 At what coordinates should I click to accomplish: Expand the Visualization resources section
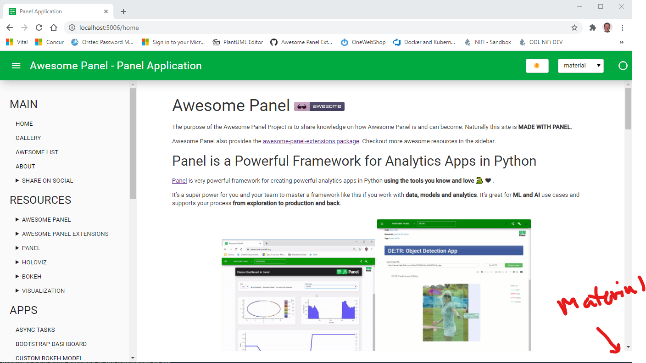(x=40, y=291)
